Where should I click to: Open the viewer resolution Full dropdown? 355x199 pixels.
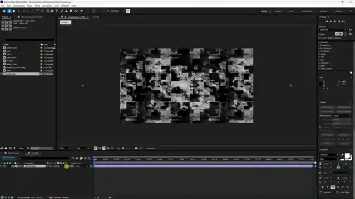point(83,148)
